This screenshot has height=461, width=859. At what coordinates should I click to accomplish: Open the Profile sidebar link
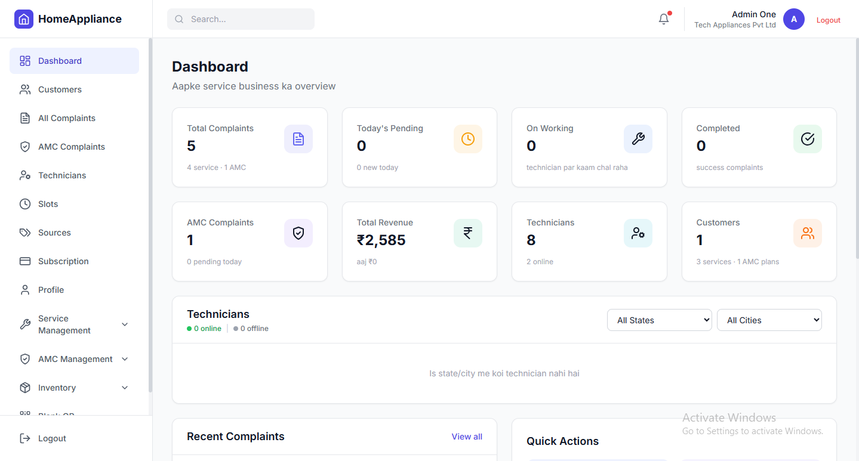click(x=74, y=290)
